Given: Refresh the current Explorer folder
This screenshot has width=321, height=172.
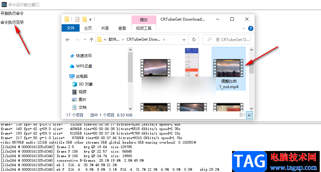Looking at the screenshot, I should coord(194,40).
